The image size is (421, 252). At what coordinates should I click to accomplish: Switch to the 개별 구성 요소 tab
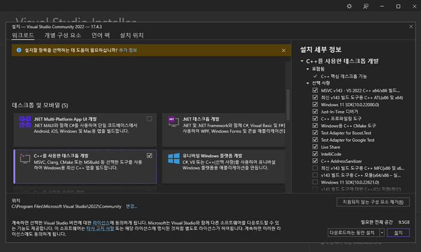coord(63,35)
